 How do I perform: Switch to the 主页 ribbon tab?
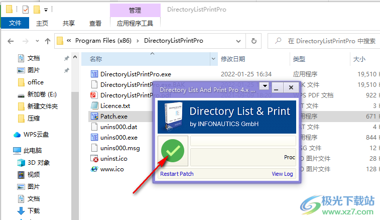tap(42, 23)
